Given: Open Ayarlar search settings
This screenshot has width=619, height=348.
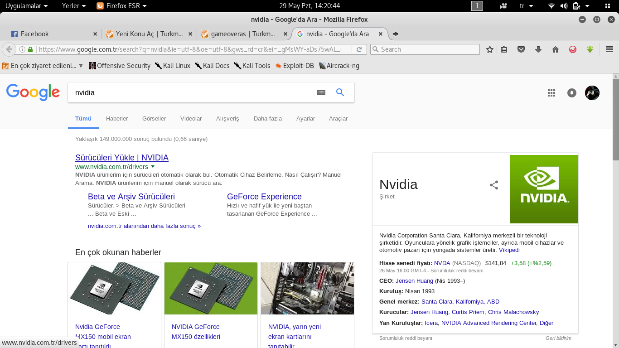Looking at the screenshot, I should 305,119.
